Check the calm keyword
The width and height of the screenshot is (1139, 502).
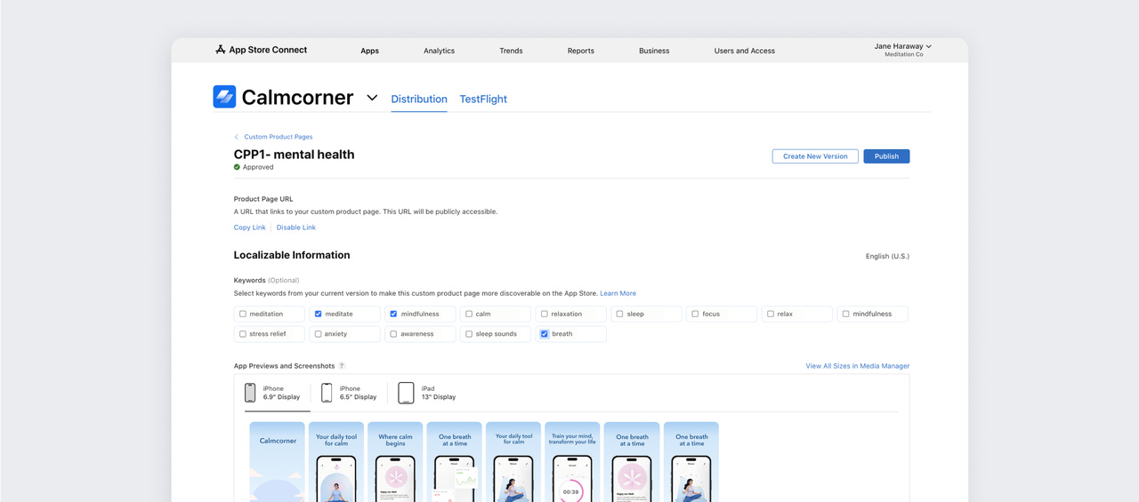469,314
